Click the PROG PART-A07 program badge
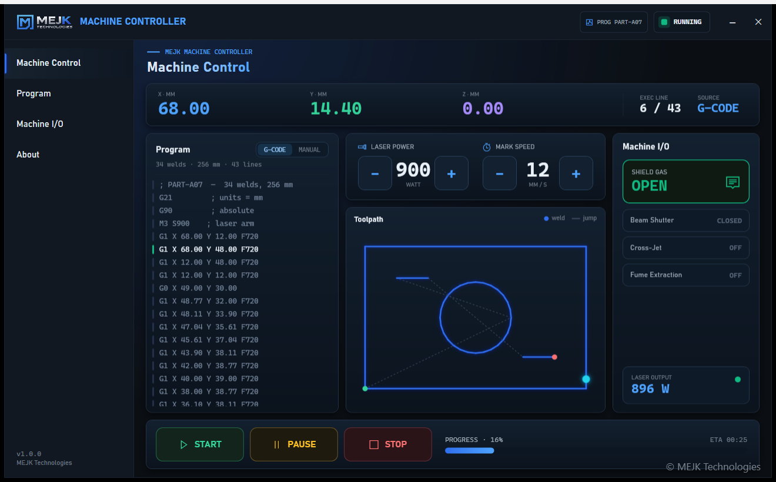 coord(614,22)
